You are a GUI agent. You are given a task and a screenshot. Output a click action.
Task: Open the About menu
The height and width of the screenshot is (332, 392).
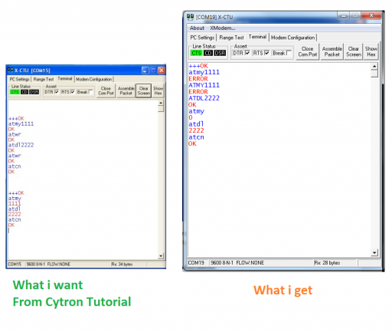[197, 28]
